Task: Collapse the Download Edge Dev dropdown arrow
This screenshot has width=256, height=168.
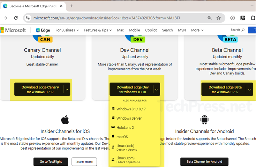Action: (x=156, y=89)
